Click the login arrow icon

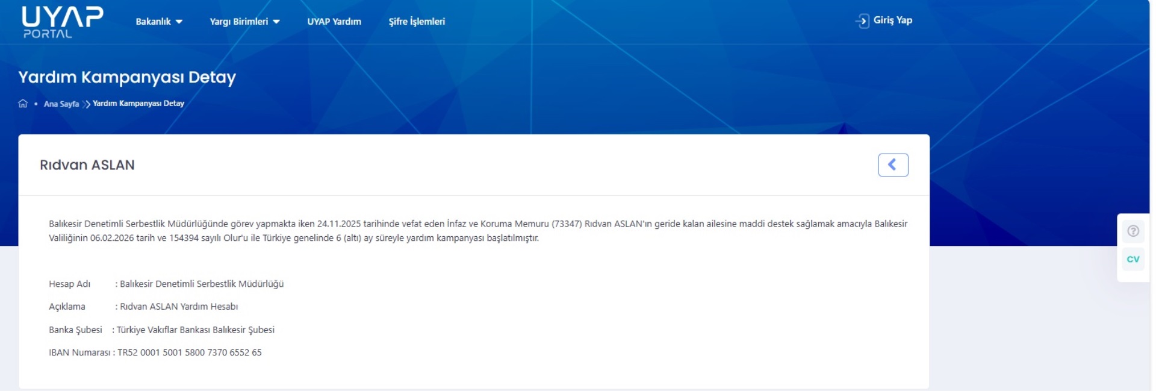point(862,21)
